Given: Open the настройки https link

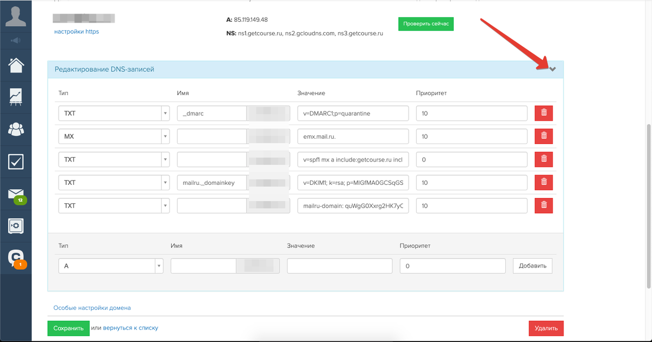Looking at the screenshot, I should point(77,32).
